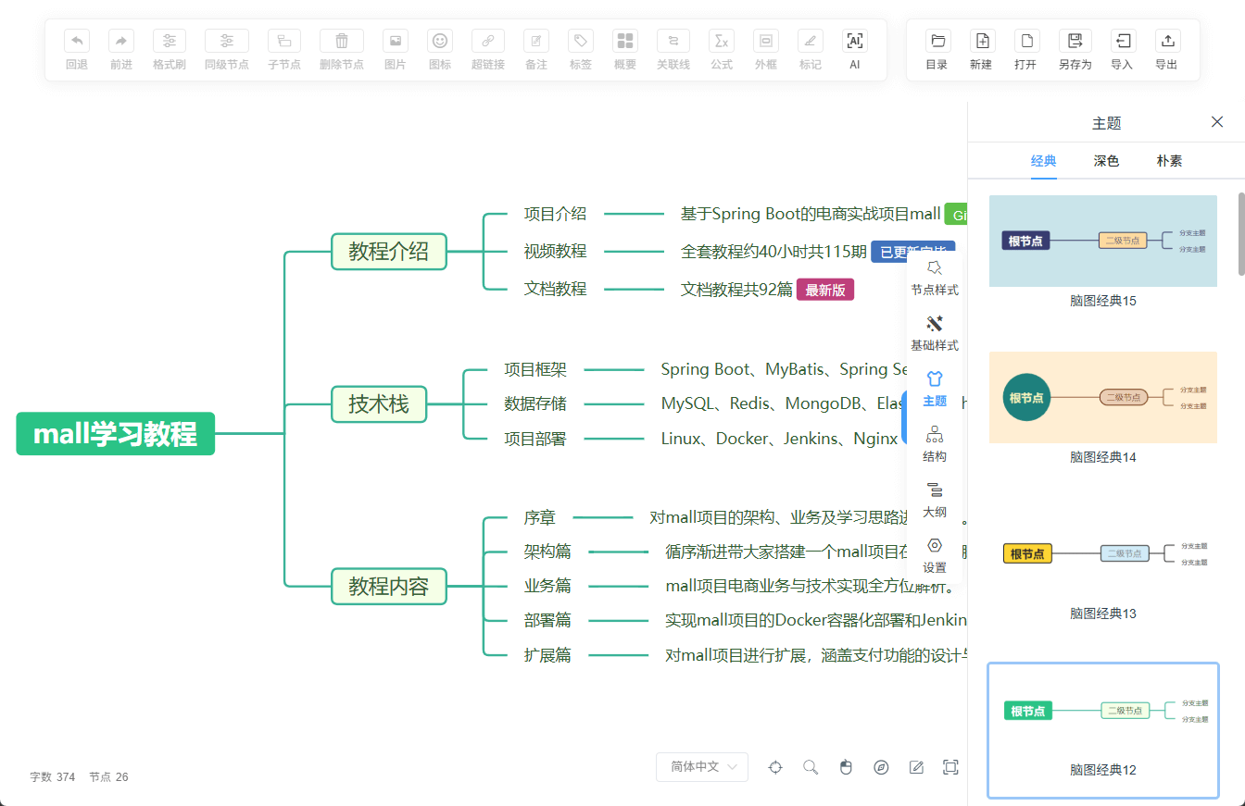Close the 主题 theme panel
The width and height of the screenshot is (1245, 806).
click(1217, 122)
